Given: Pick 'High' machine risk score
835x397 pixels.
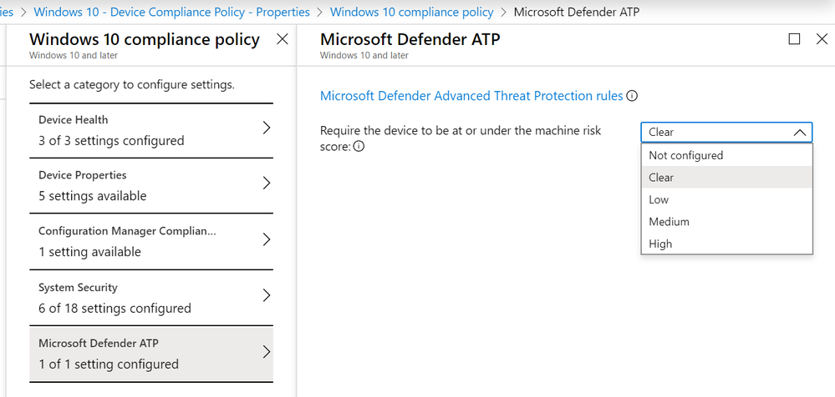Looking at the screenshot, I should 727,244.
